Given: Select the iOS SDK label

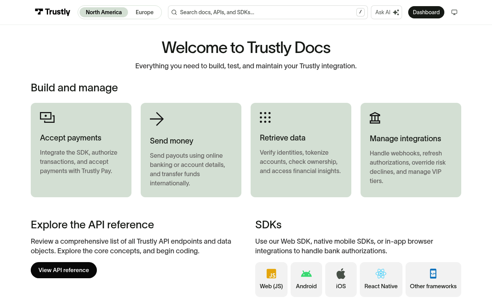Looking at the screenshot, I should coord(341,286).
